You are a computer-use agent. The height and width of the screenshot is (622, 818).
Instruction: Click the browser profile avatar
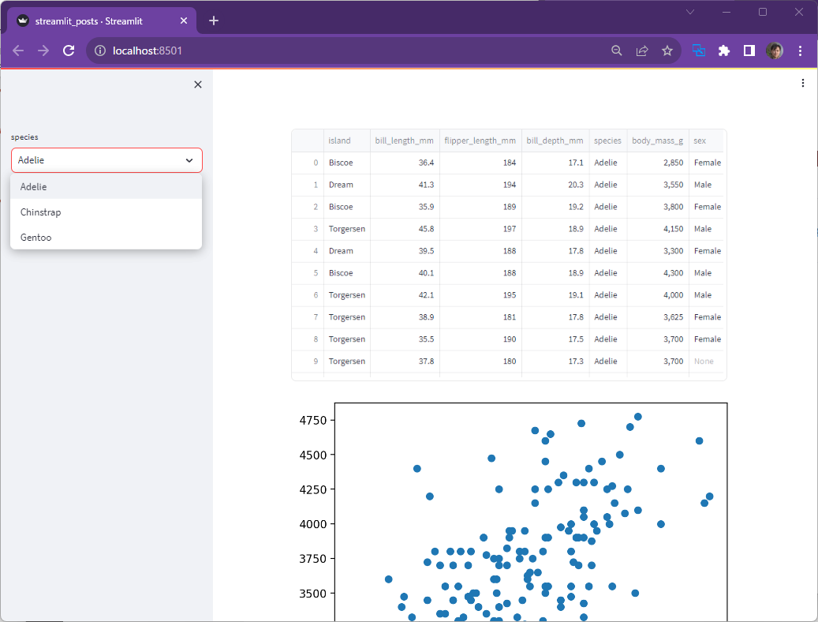[x=775, y=50]
